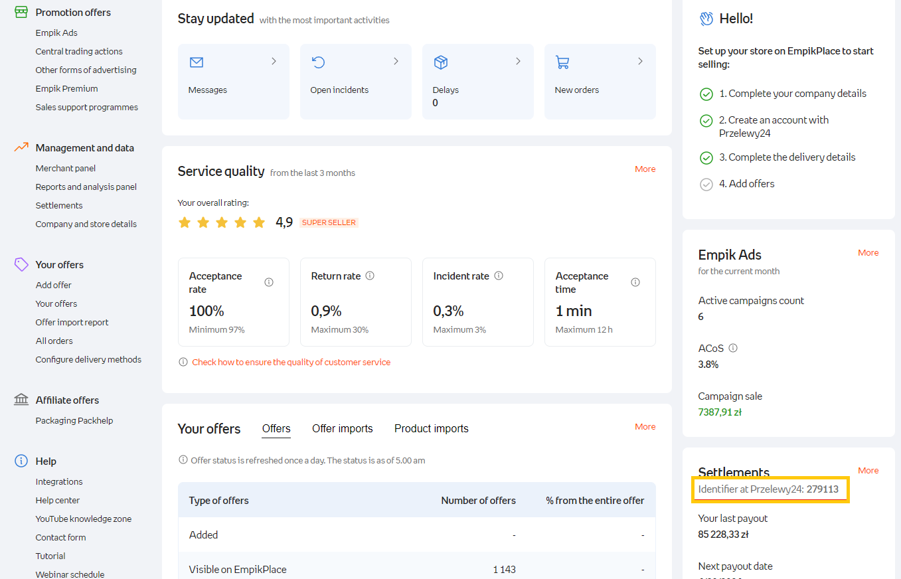Click the Acceptance rate info icon
The width and height of the screenshot is (901, 579).
tap(269, 282)
